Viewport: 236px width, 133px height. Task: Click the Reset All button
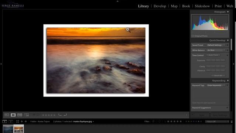pos(218,75)
